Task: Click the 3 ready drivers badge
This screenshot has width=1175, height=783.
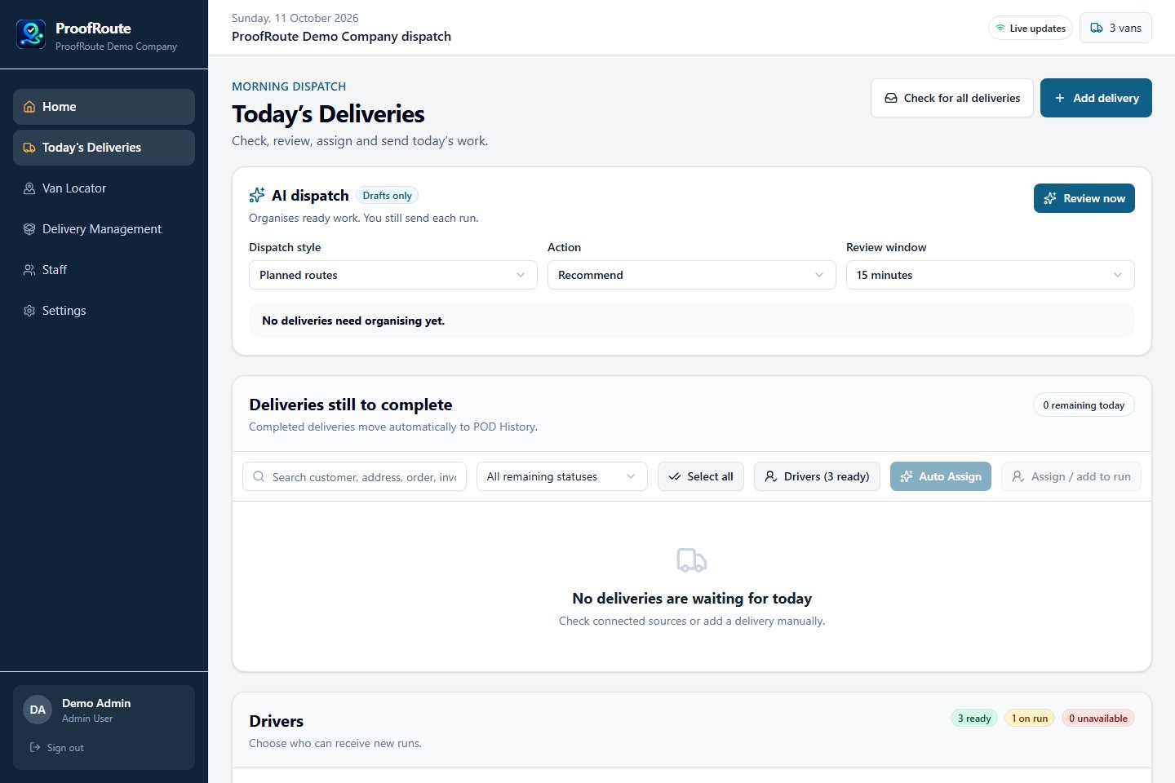Action: tap(974, 719)
